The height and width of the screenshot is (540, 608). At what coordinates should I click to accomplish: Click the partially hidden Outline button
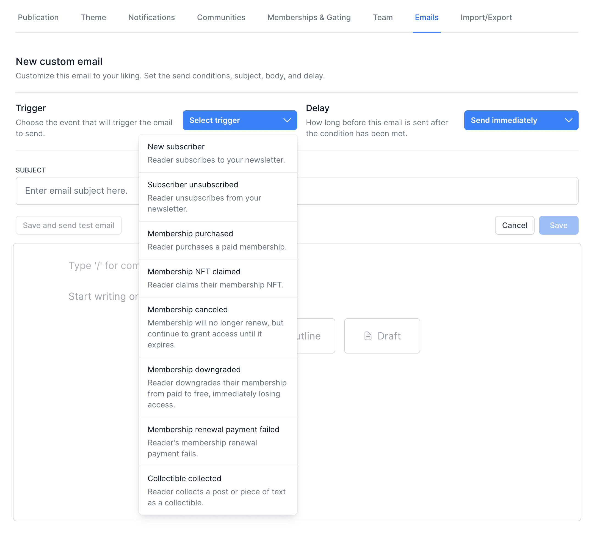tap(316, 336)
